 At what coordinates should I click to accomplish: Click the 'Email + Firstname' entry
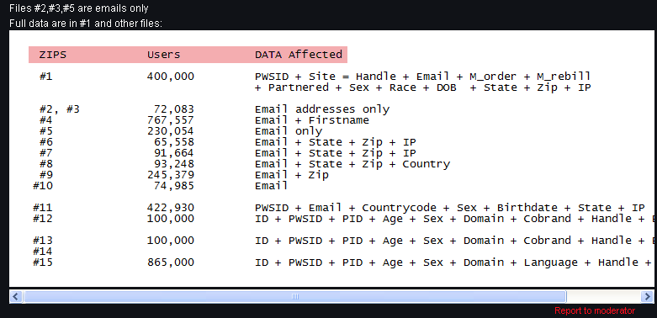pos(312,120)
